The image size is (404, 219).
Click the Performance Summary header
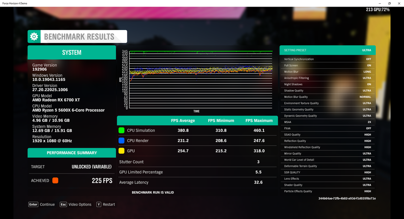tap(72, 153)
